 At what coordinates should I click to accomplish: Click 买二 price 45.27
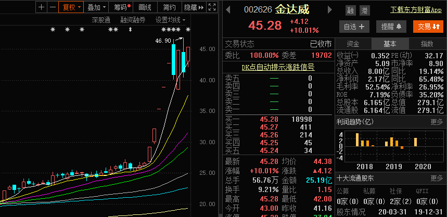pyautogui.click(x=269, y=127)
